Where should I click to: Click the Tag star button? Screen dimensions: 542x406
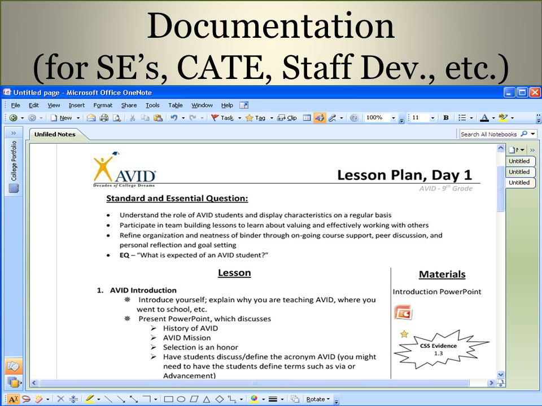255,118
